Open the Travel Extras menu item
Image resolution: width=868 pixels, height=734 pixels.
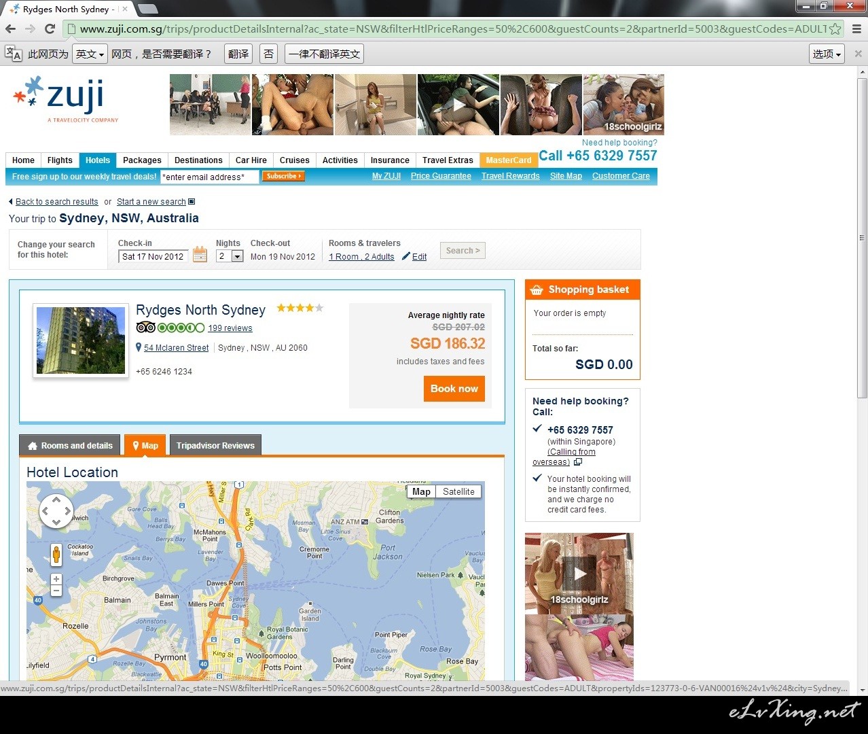coord(448,160)
